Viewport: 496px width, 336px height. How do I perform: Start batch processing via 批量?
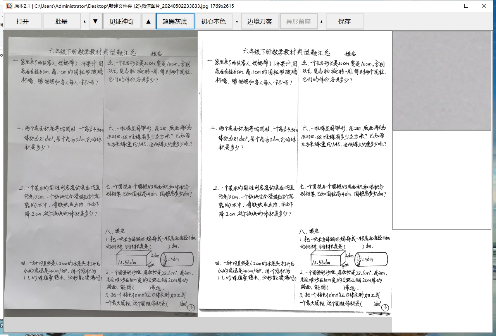tap(62, 21)
